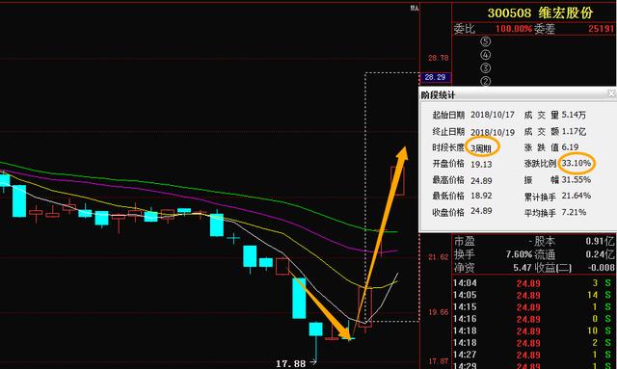Click the 起始日期 2018/10/17 field

pos(473,115)
